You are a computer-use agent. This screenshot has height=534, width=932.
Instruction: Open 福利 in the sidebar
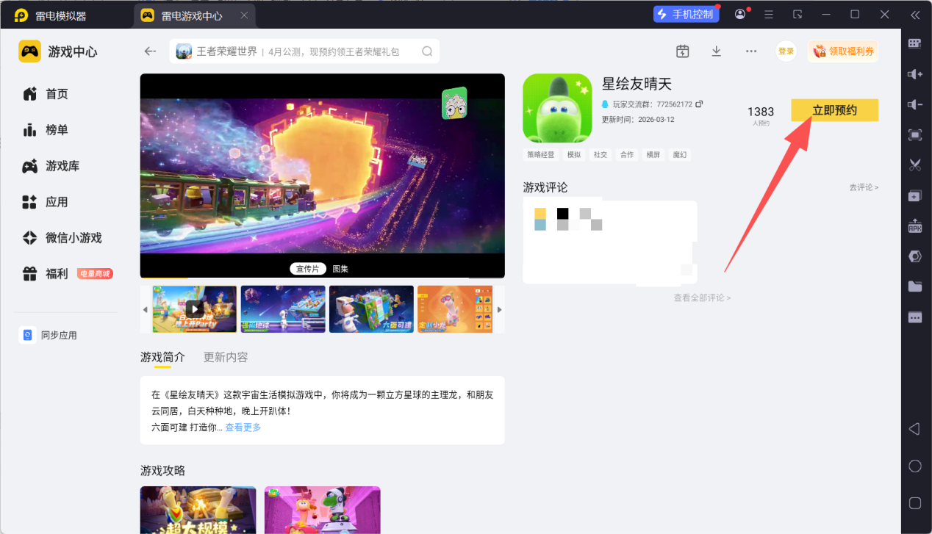(x=46, y=274)
